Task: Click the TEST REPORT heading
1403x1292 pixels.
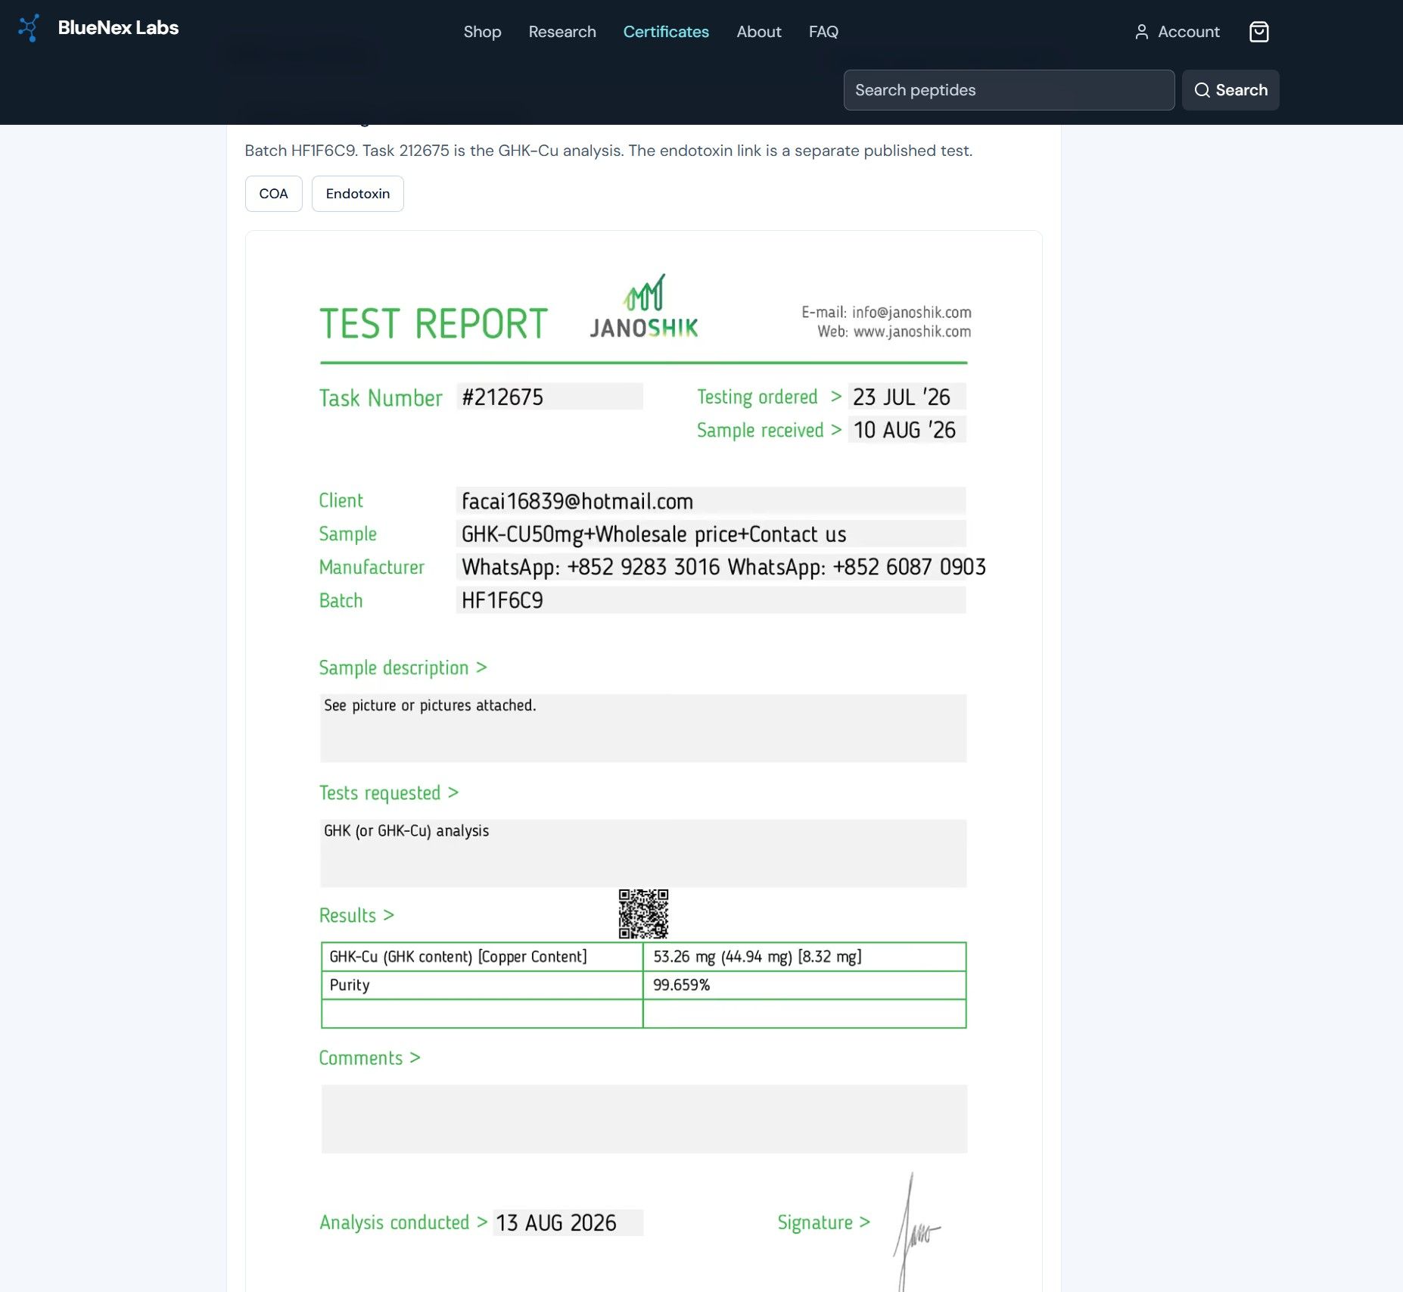Action: point(434,324)
